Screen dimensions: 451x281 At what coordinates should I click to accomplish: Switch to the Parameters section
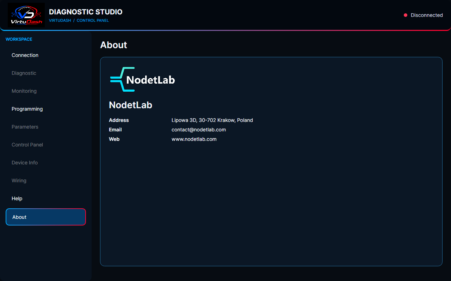[46, 127]
